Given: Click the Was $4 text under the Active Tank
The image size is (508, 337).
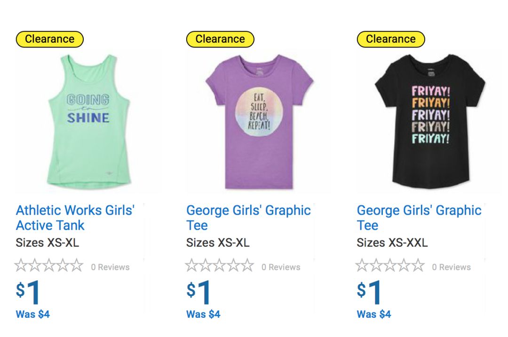Looking at the screenshot, I should [33, 314].
